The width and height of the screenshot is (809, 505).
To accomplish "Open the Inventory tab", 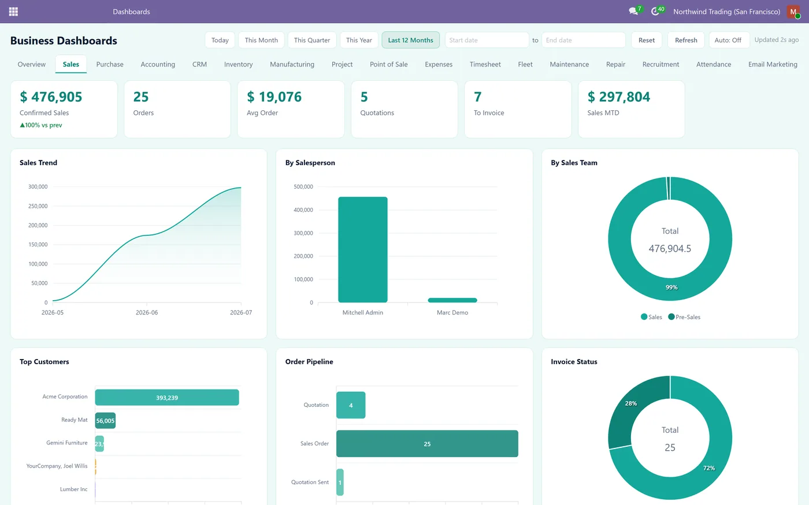I will pyautogui.click(x=239, y=64).
